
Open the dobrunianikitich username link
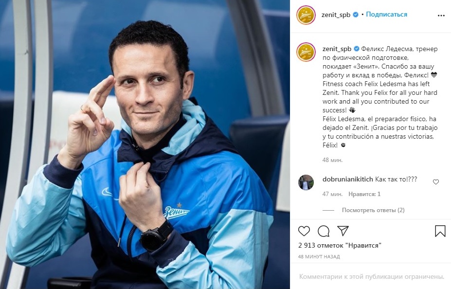coord(348,179)
